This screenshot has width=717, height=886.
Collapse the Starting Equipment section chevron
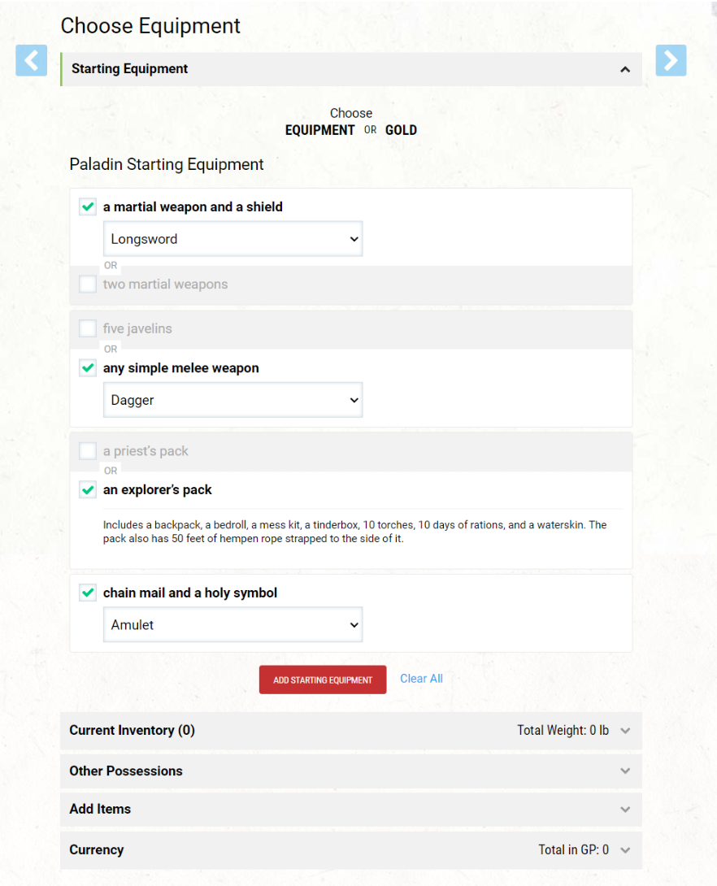coord(625,70)
